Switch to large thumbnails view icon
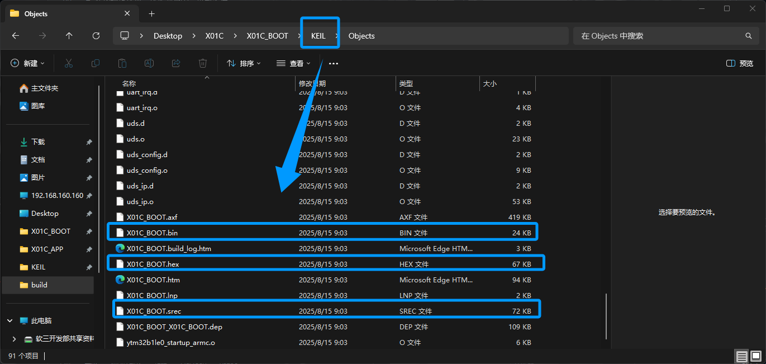The width and height of the screenshot is (766, 364). [755, 356]
